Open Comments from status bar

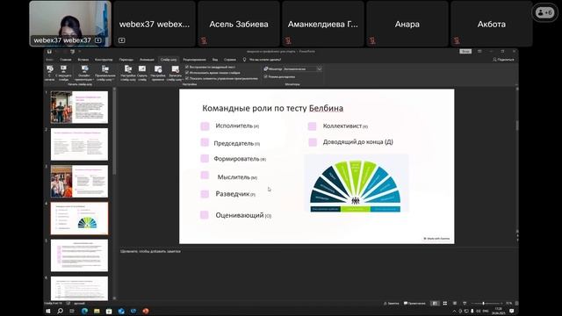(414, 304)
